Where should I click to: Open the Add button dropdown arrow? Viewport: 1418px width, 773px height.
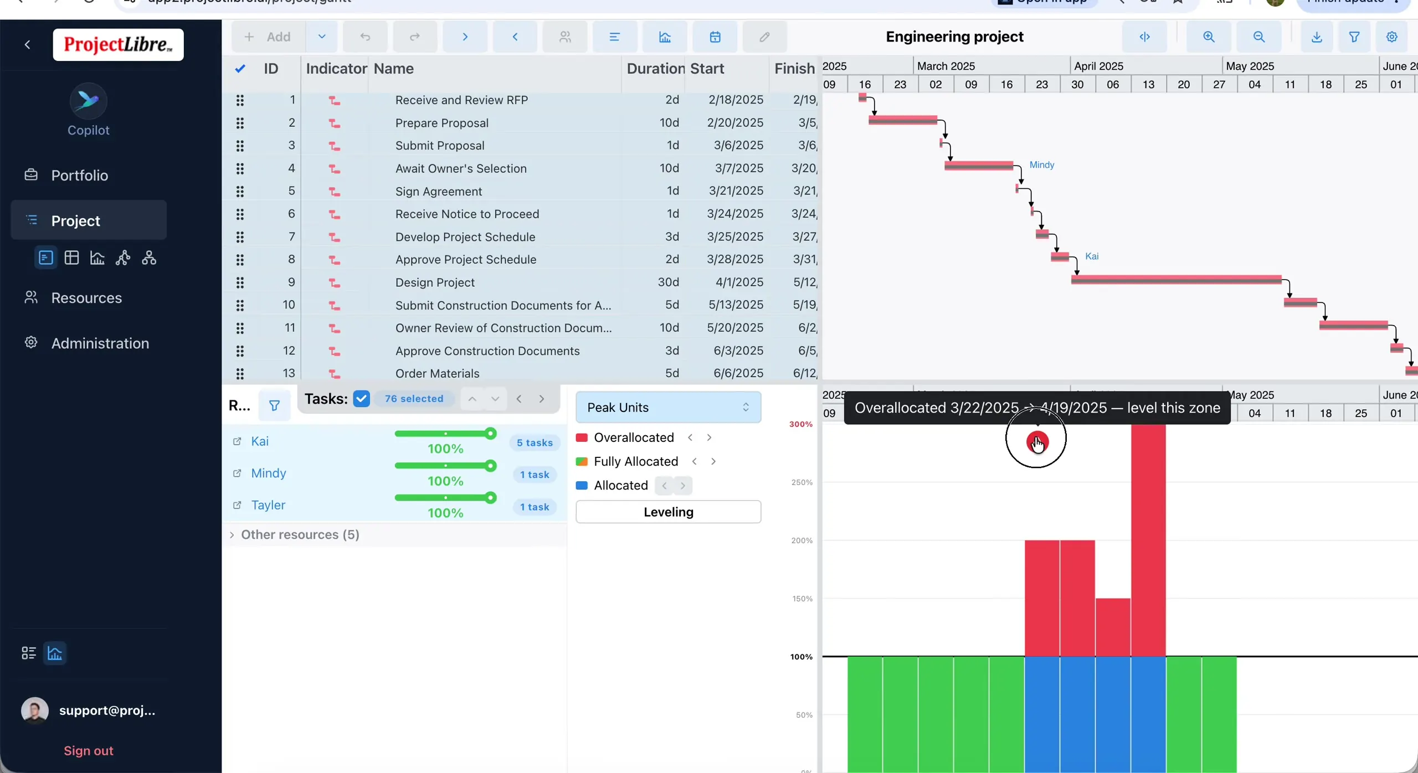coord(321,37)
